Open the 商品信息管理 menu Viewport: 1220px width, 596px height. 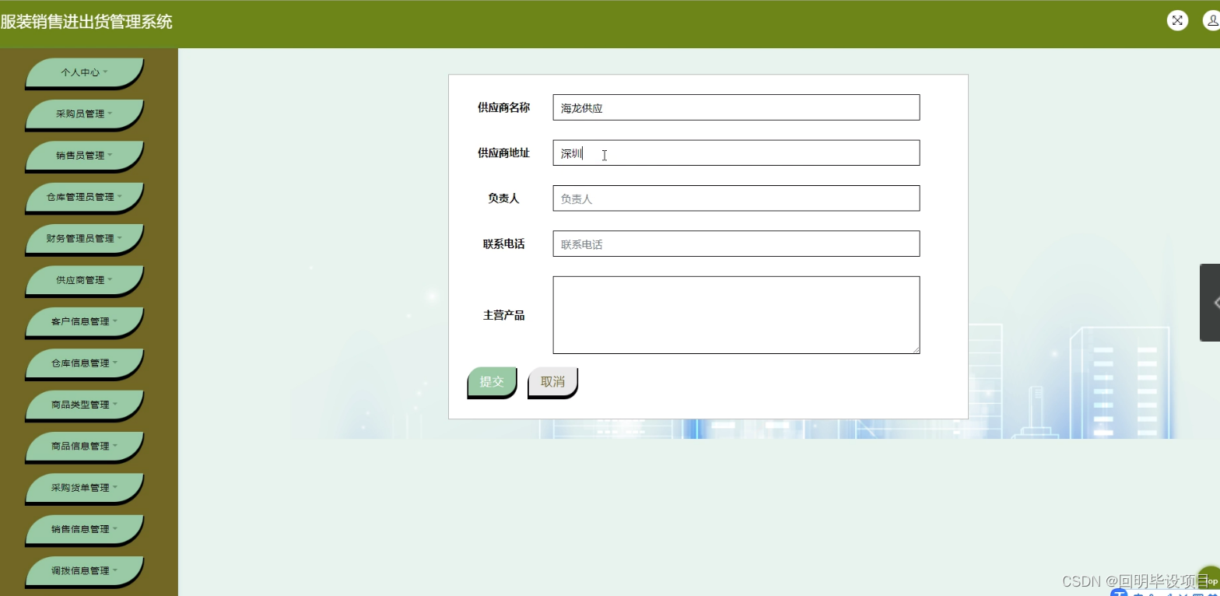pyautogui.click(x=85, y=446)
